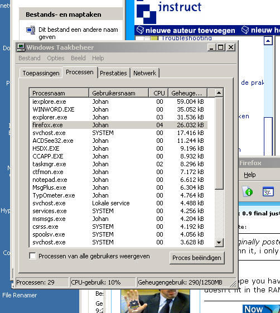Open the Opties menu

click(x=56, y=58)
